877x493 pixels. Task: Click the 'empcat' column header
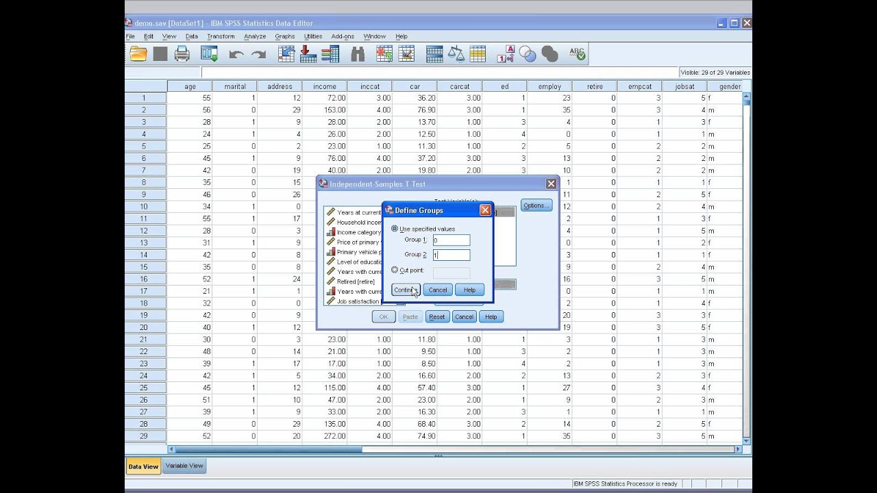[640, 86]
